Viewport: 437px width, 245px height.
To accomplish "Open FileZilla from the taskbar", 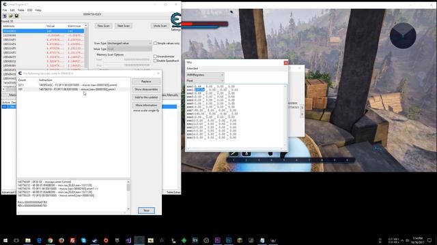I will coord(72,240).
